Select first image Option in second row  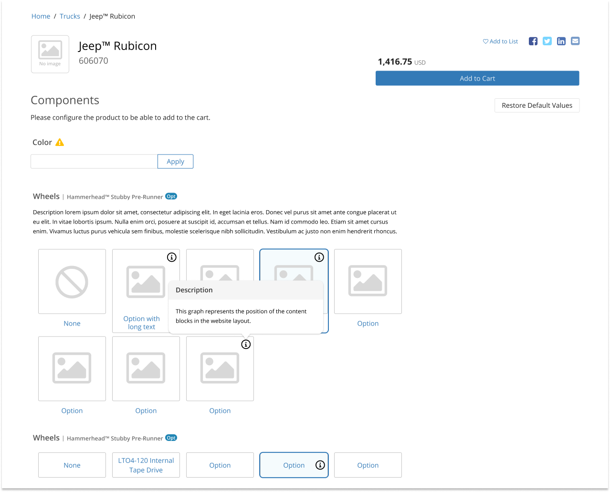tap(72, 369)
